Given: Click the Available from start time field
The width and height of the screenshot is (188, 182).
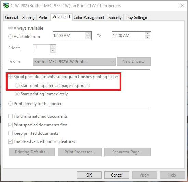Looking at the screenshot, I should click(x=69, y=36).
